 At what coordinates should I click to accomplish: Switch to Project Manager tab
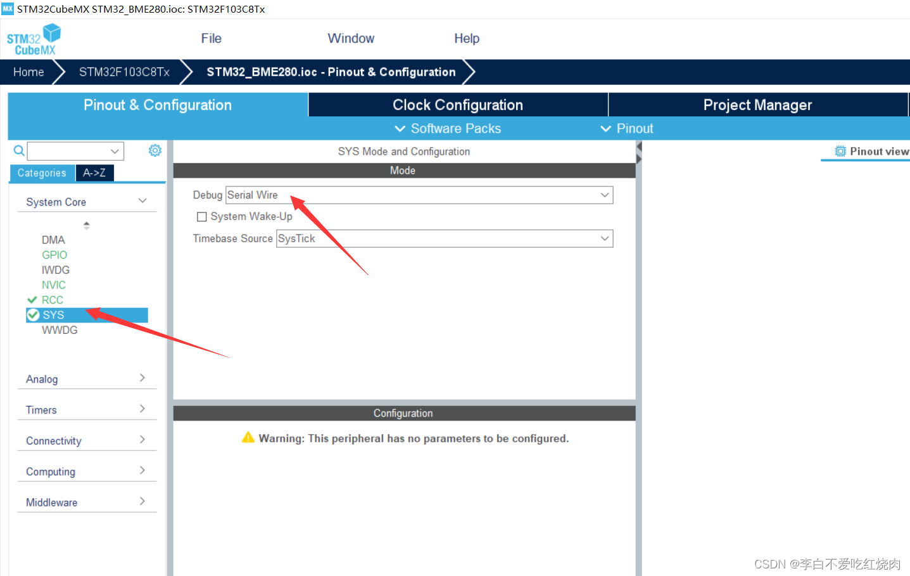[x=757, y=105]
